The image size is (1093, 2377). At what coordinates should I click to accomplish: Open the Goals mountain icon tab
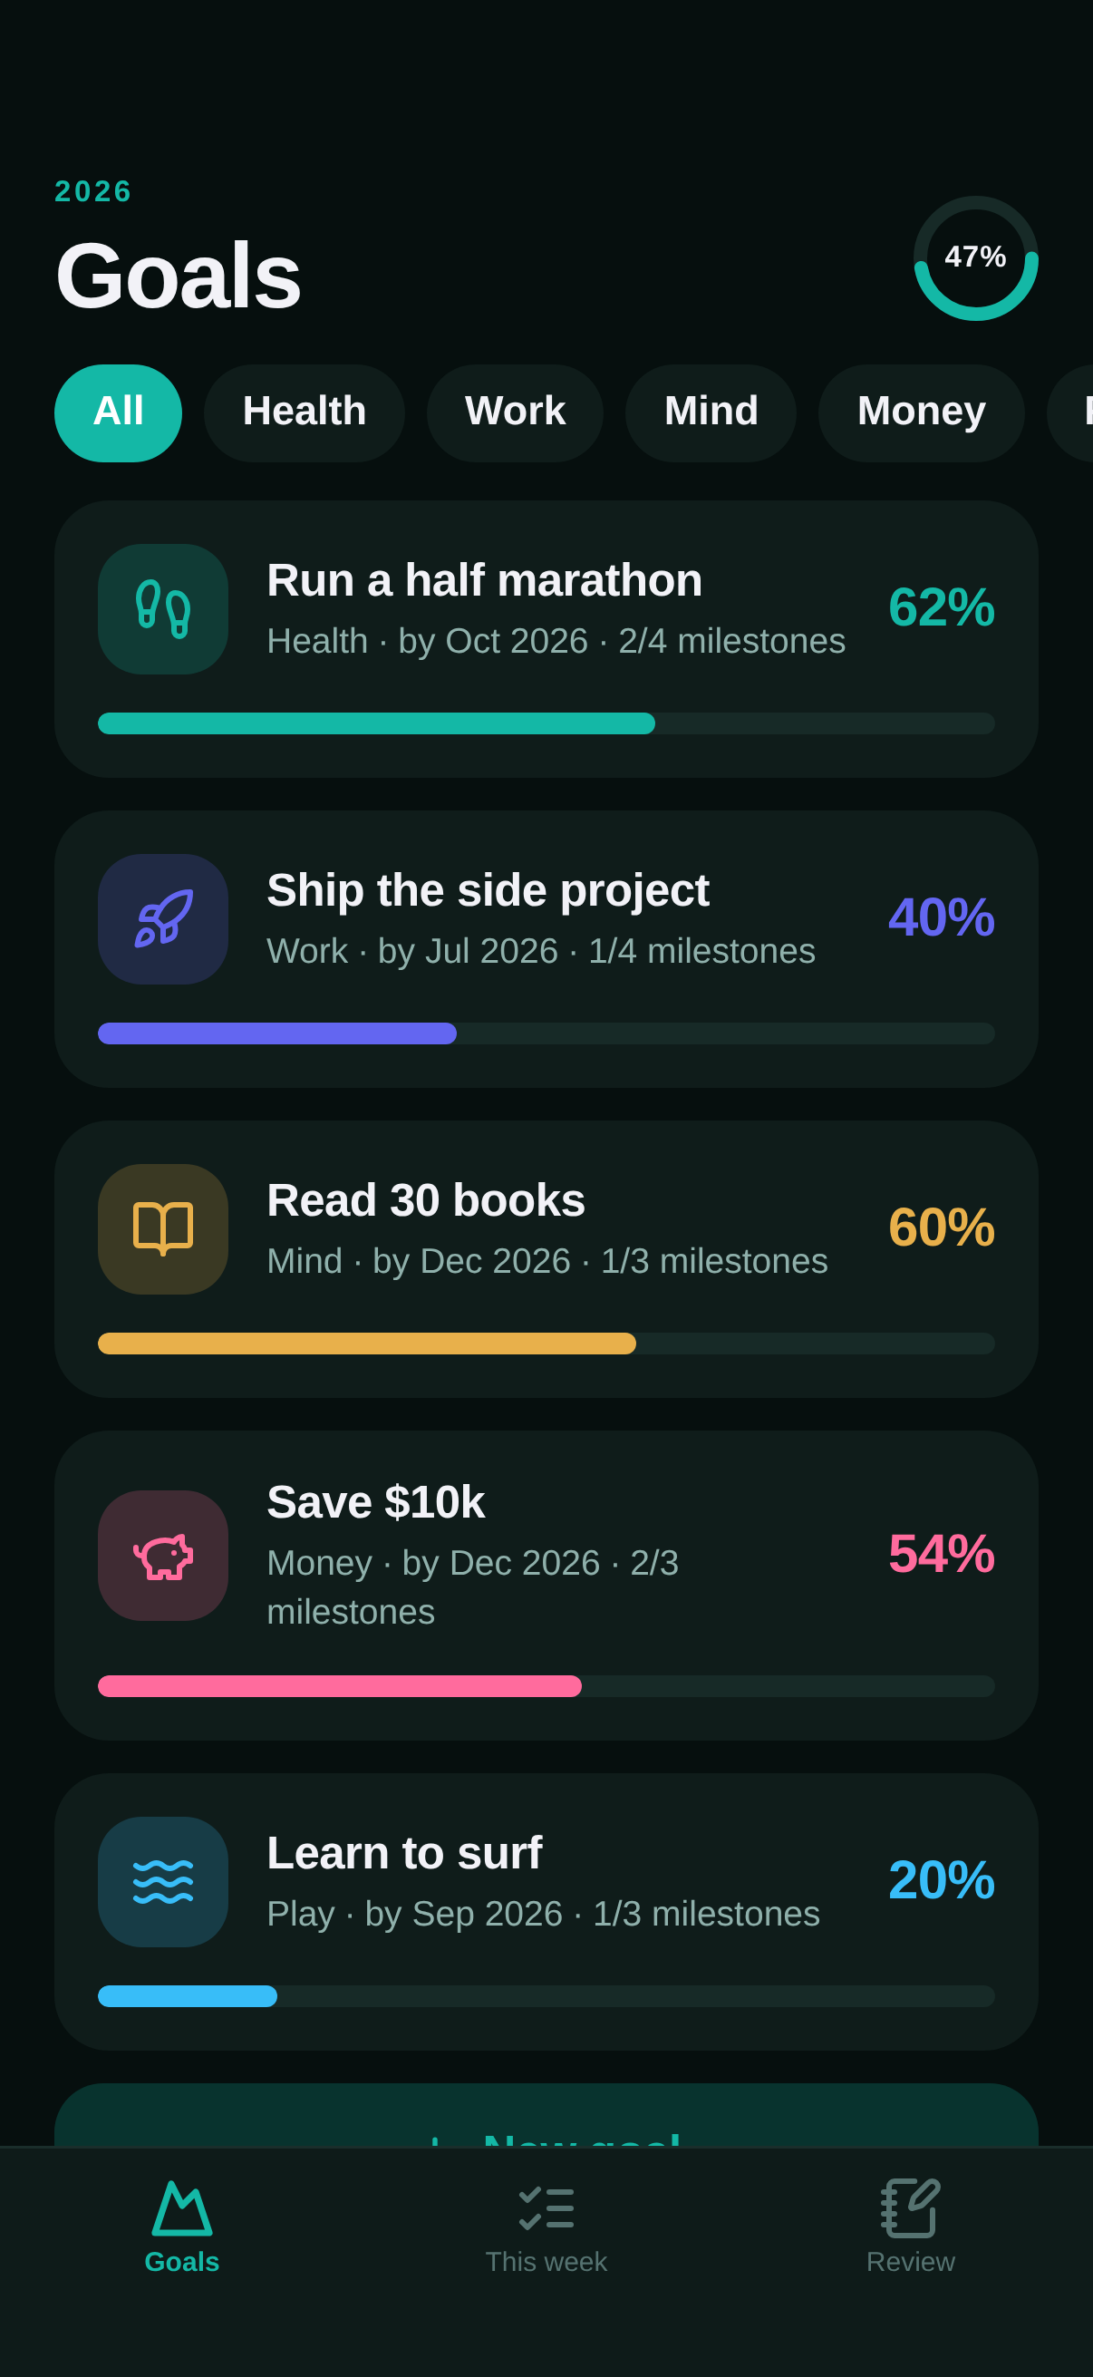pyautogui.click(x=181, y=2208)
